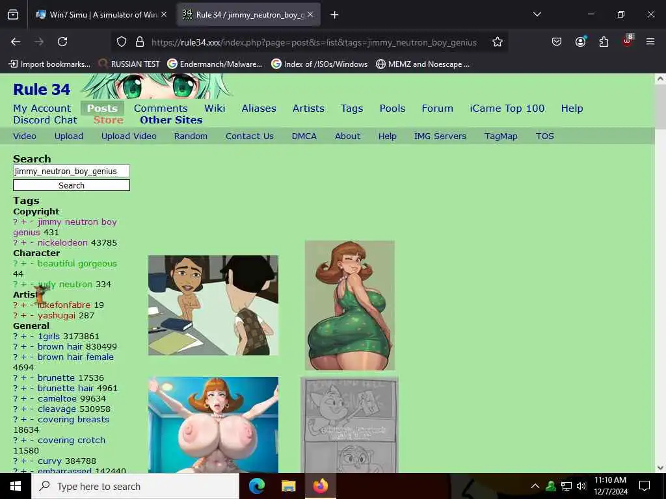Open the Aliases navigation link
The image size is (666, 499).
[x=259, y=109]
